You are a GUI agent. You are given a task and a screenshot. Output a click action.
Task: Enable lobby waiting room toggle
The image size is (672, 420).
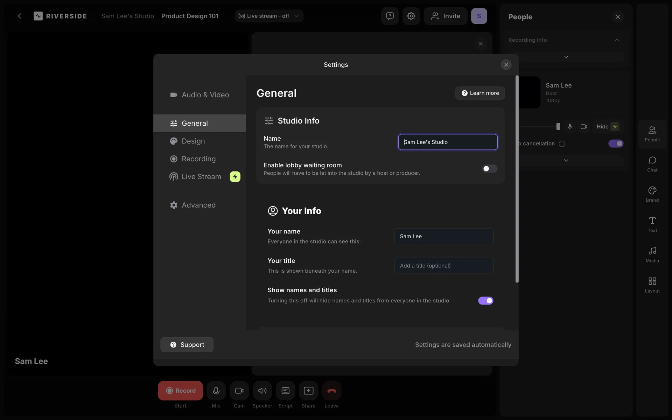489,169
